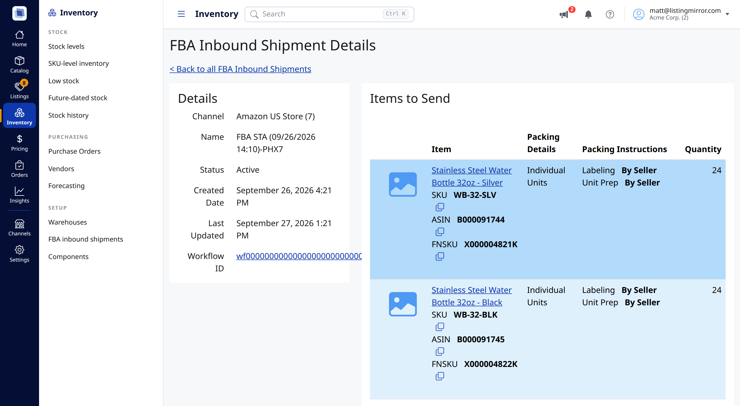Open Stainless Steel Water Bottle 32oz - Silver

(471, 176)
